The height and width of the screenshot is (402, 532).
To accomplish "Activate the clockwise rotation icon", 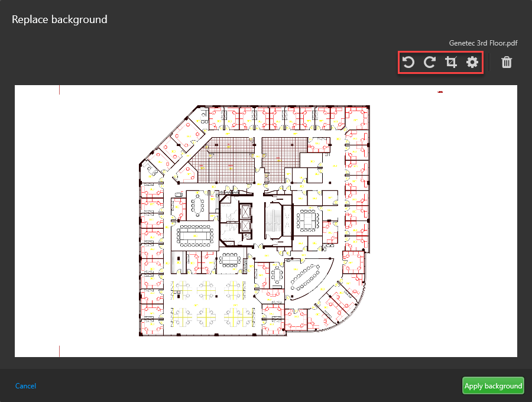I will [x=430, y=62].
